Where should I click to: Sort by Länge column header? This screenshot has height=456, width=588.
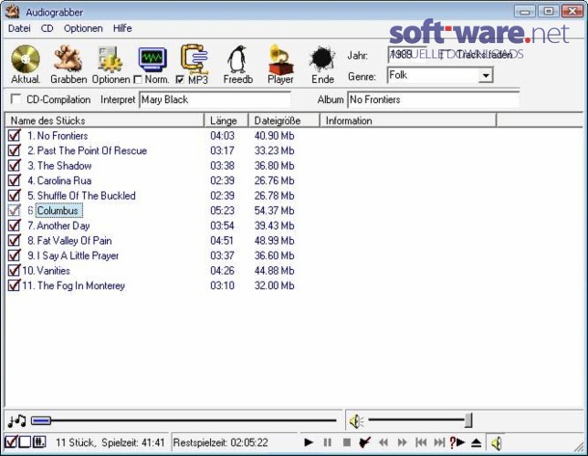coord(226,120)
